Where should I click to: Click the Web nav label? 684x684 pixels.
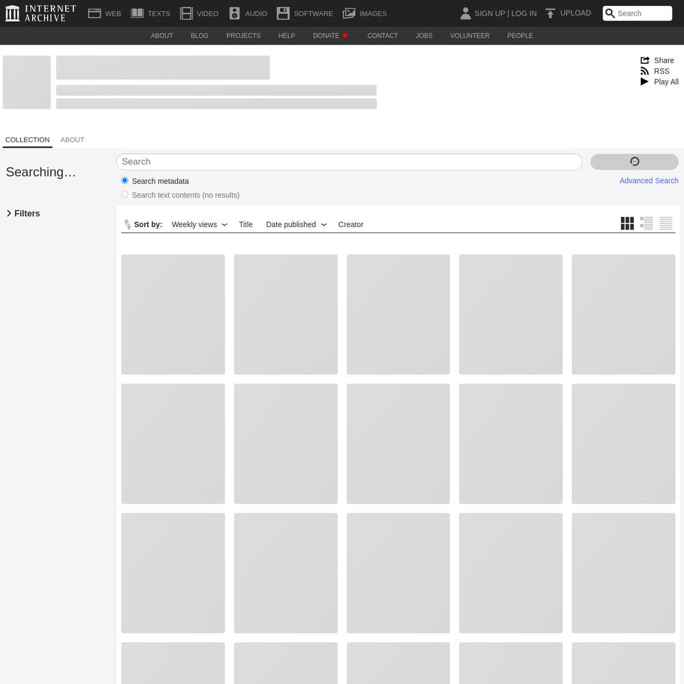tap(113, 14)
